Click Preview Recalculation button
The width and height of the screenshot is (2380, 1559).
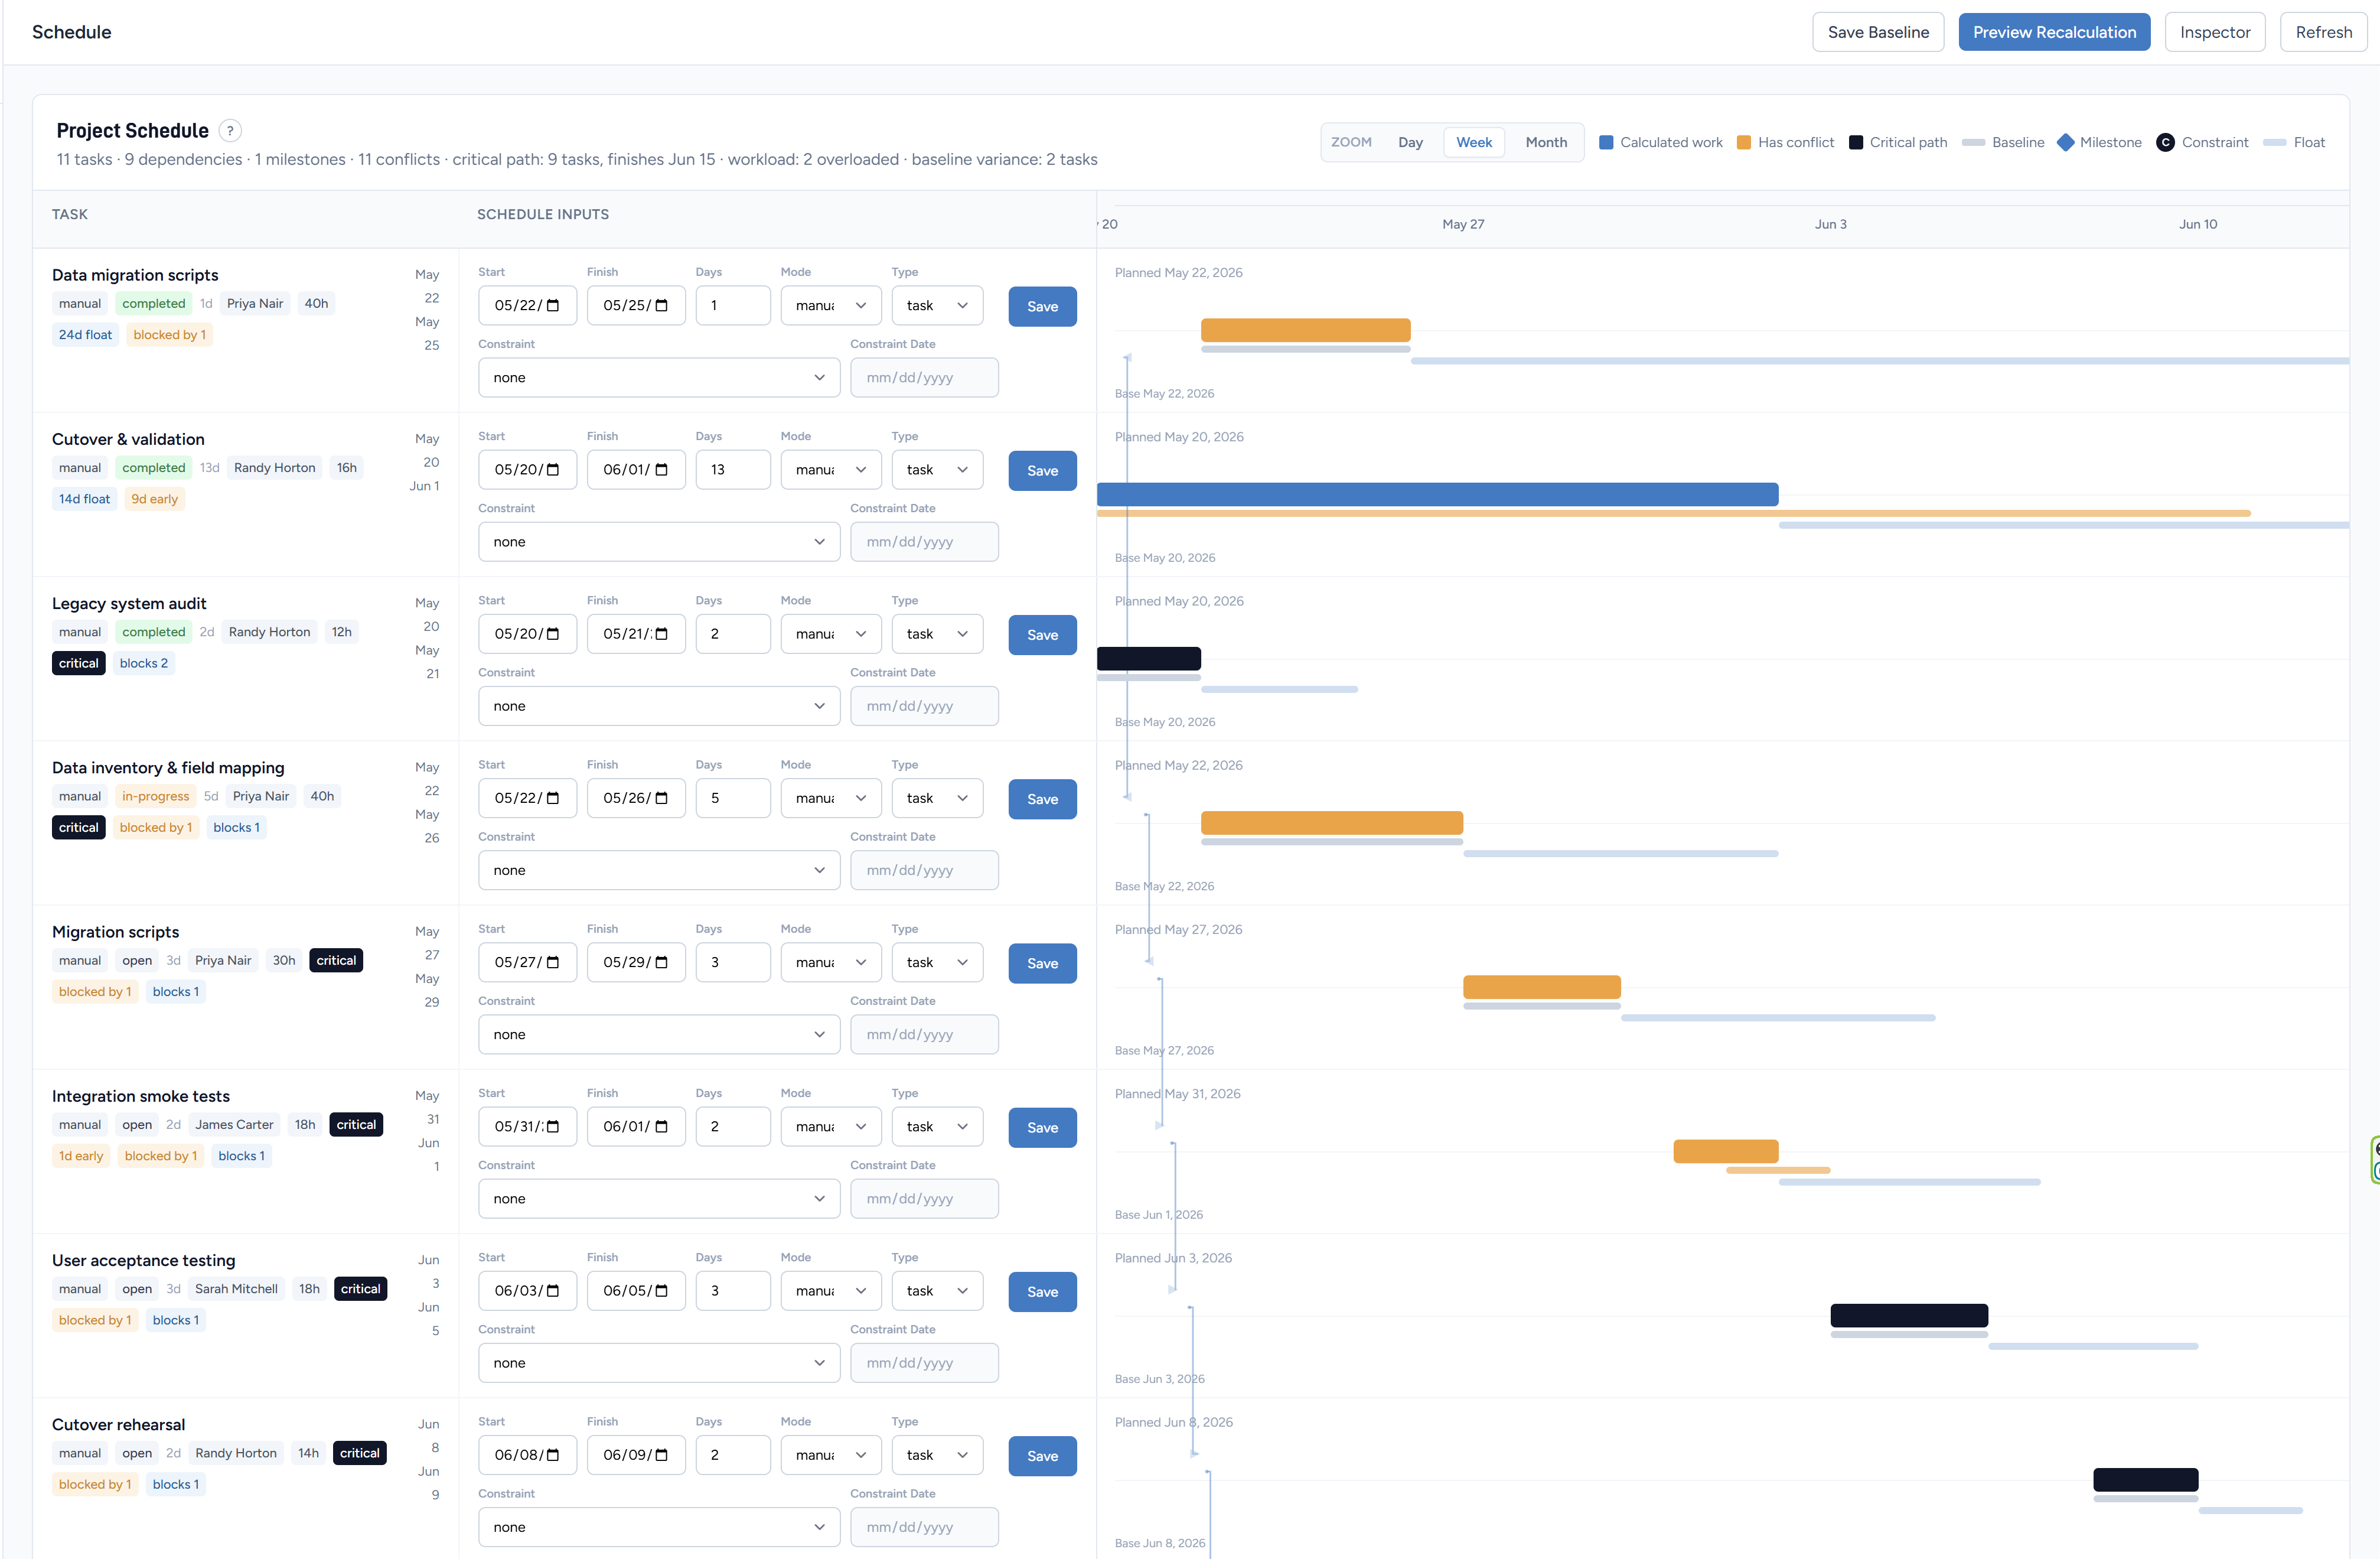click(x=2054, y=32)
